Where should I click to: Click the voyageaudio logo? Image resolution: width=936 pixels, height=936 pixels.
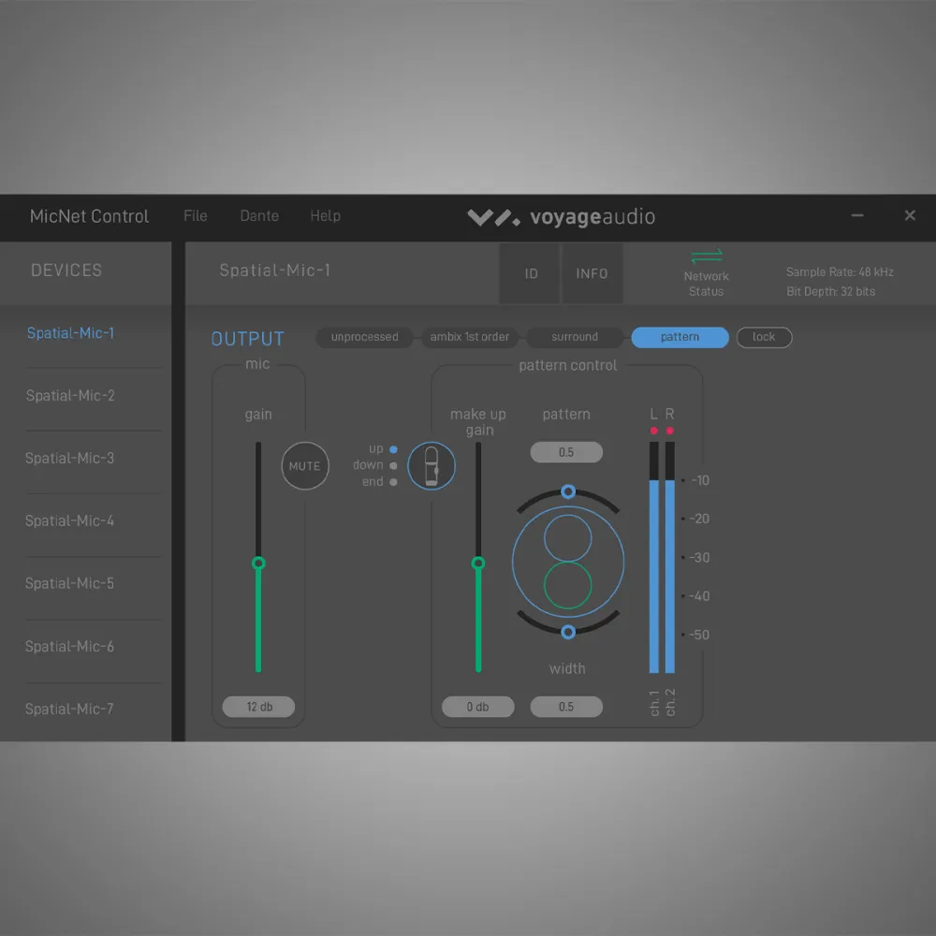[x=561, y=217]
